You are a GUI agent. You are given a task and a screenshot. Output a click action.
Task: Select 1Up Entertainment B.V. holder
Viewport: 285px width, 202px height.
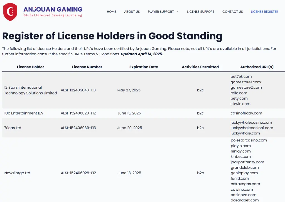pos(24,113)
